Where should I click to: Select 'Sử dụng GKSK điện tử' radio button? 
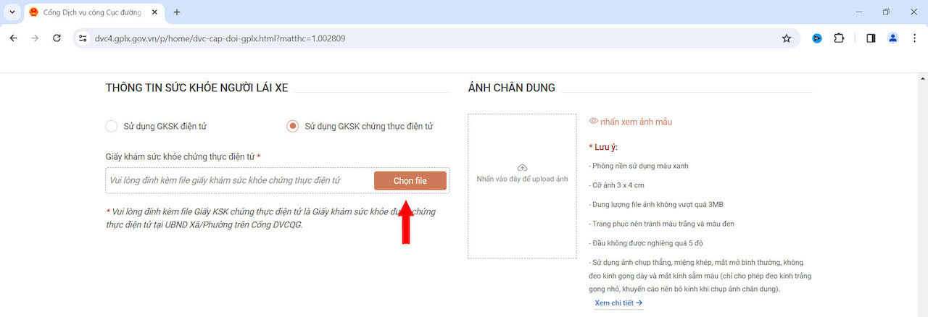click(x=112, y=126)
